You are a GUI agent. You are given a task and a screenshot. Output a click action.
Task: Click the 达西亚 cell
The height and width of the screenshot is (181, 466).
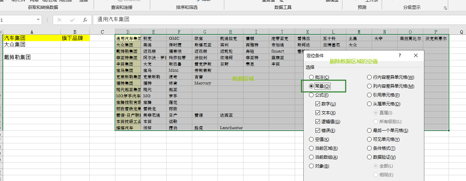point(231,115)
